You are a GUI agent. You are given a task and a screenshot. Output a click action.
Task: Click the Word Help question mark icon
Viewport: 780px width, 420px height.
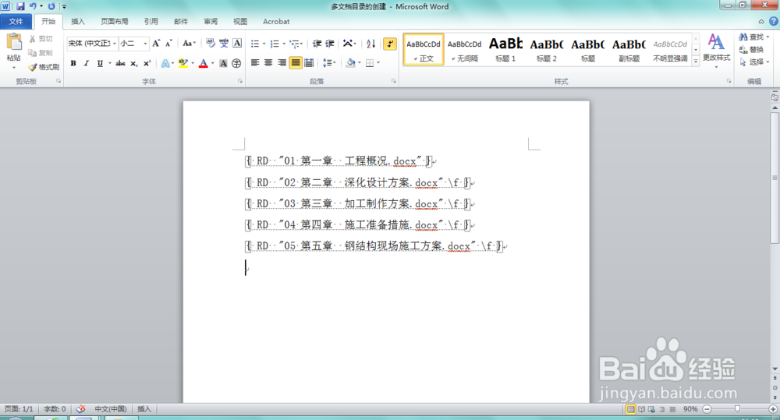774,21
